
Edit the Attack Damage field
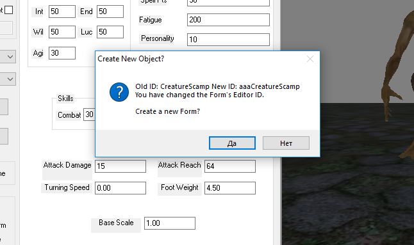click(x=120, y=166)
